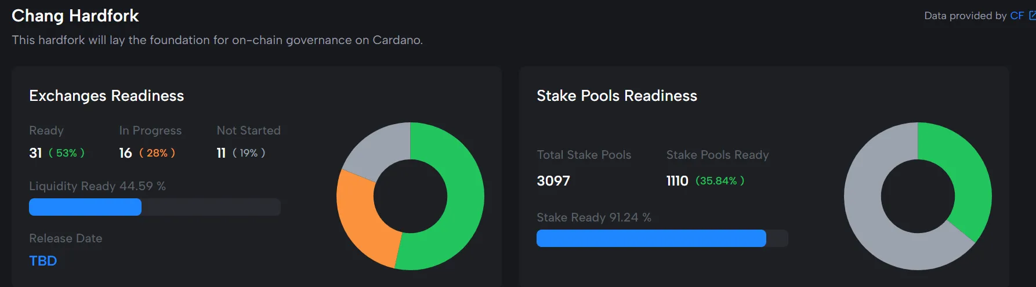Click the Not Started count 11

click(x=221, y=153)
